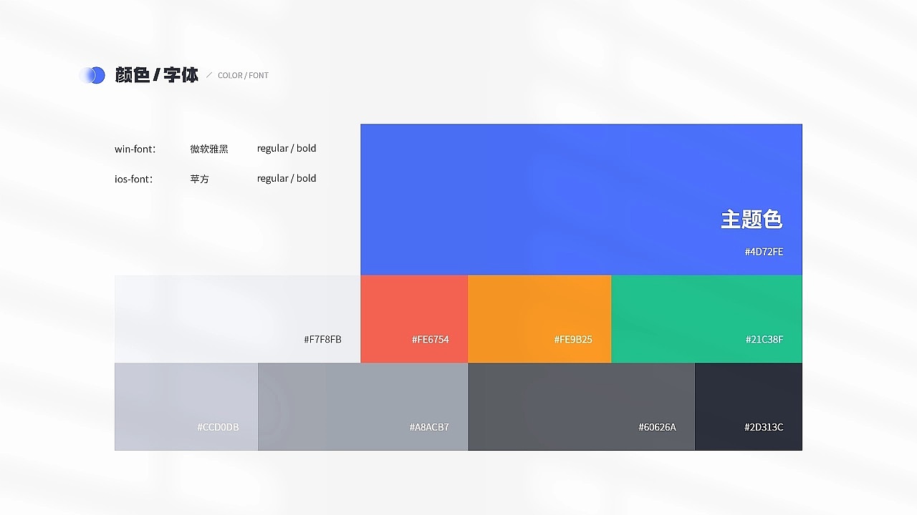This screenshot has width=917, height=515.
Task: Select the red swatch #FE6754
Action: tap(414, 319)
